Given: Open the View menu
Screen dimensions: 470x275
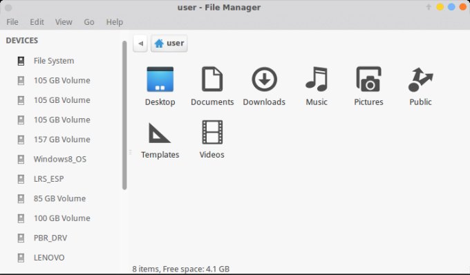Looking at the screenshot, I should (x=64, y=22).
